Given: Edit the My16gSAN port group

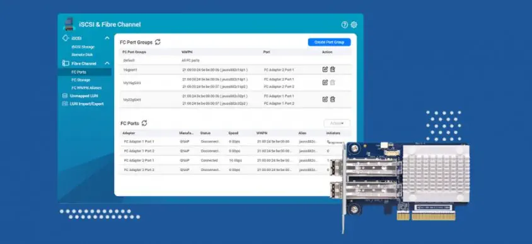Looking at the screenshot, I should point(325,82).
